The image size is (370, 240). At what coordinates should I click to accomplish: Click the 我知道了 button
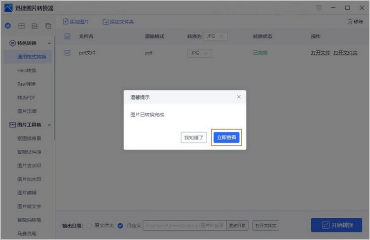(x=194, y=137)
